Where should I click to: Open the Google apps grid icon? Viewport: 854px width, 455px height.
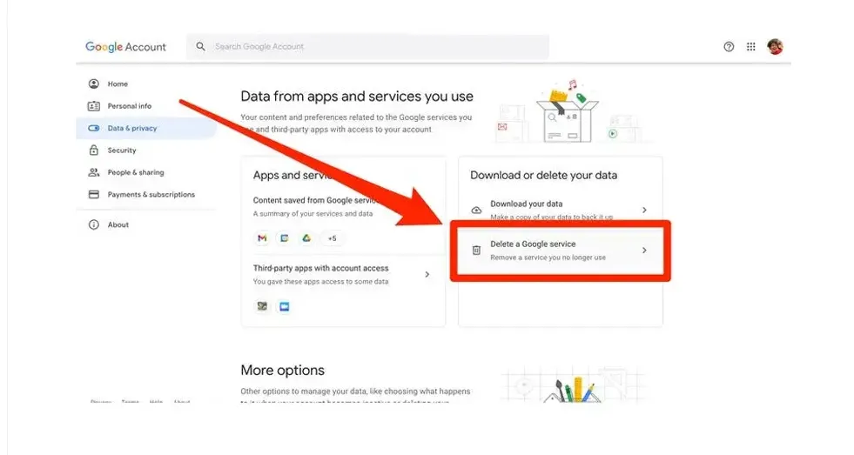pyautogui.click(x=751, y=47)
